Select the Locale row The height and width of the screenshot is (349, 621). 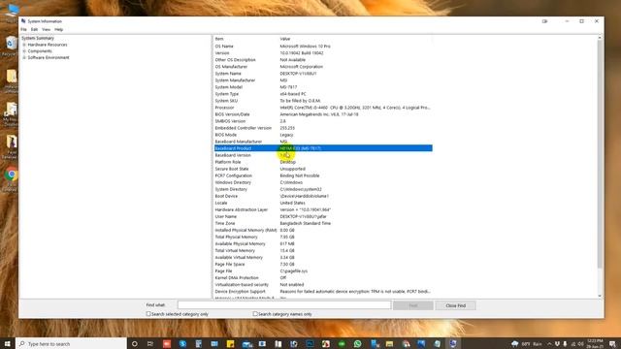(323, 203)
